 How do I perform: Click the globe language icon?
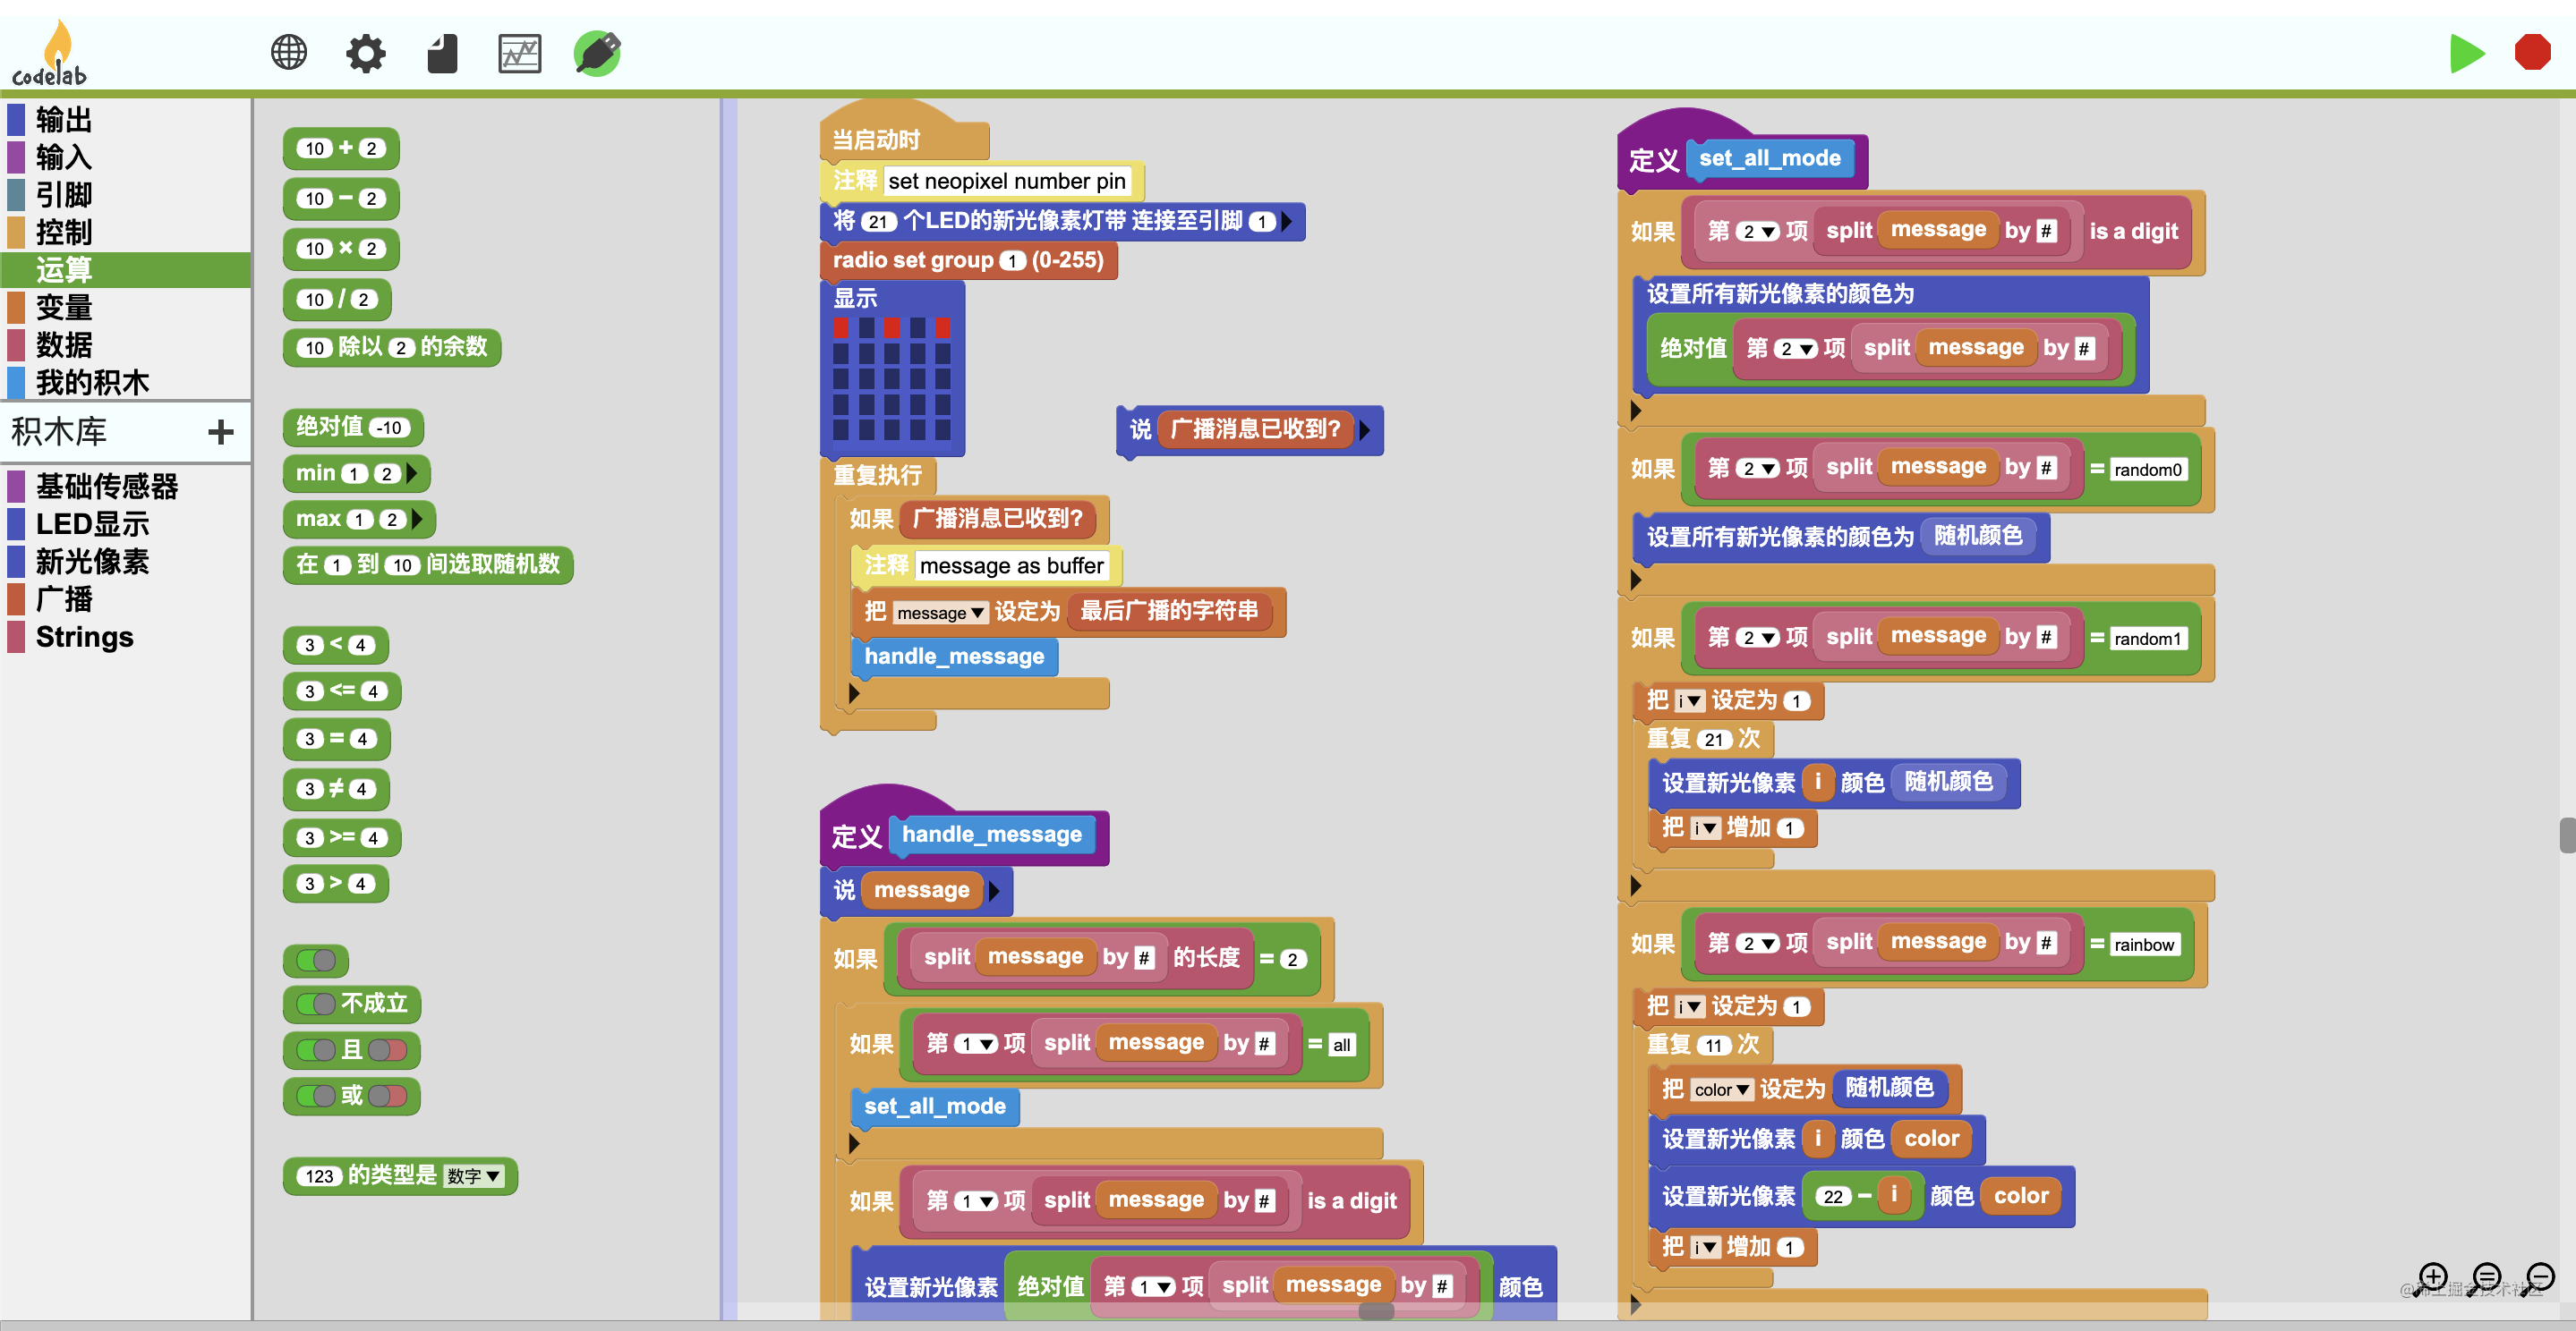[x=289, y=53]
